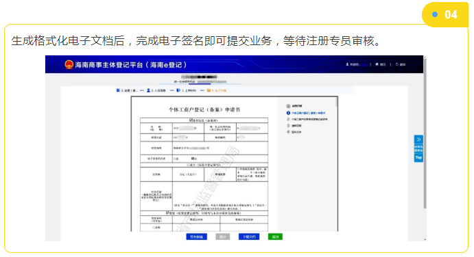Click the blurred business name above steps

199,77
